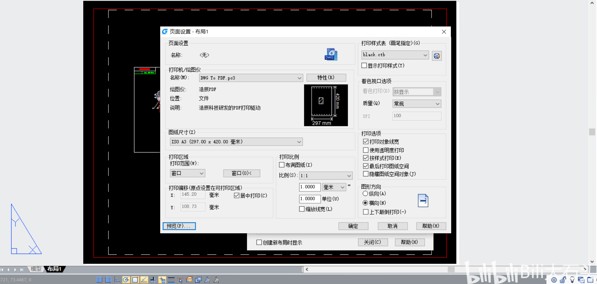Image resolution: width=597 pixels, height=284 pixels.
Task: Uncheck 最后打印图纸空间 option
Action: (366, 166)
